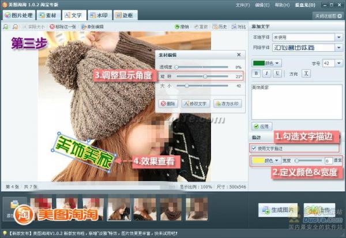Click the 存为水印 save as watermark button
This screenshot has height=238, width=346.
tap(227, 103)
